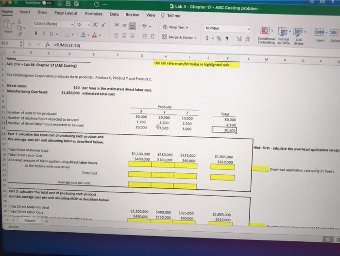
Task: Click the Copy icon
Action: (19, 28)
